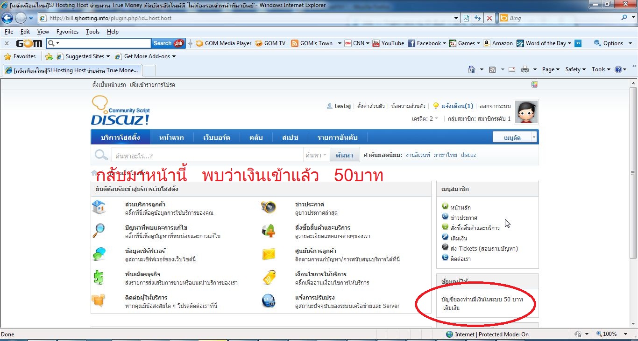Click the Discuz! Community Script logo
The height and width of the screenshot is (341, 638).
(x=121, y=111)
